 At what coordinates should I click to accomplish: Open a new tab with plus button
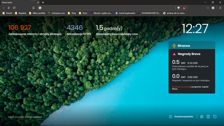tap(43, 2)
